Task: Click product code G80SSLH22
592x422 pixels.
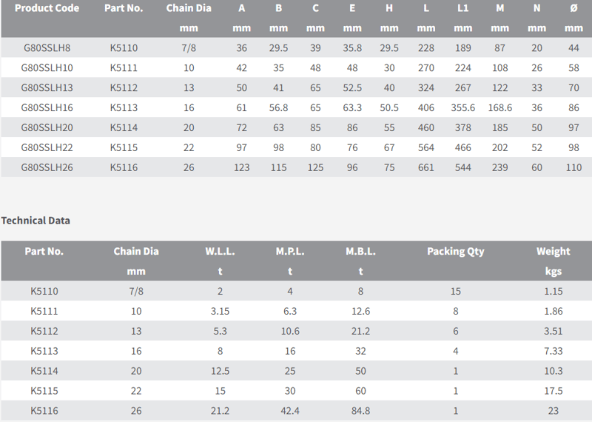Action: 47,148
